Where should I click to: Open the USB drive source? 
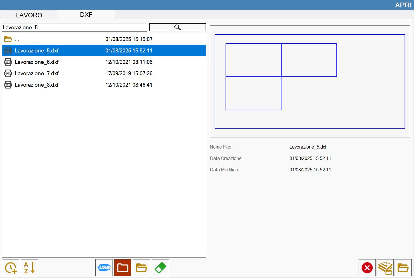click(x=104, y=268)
